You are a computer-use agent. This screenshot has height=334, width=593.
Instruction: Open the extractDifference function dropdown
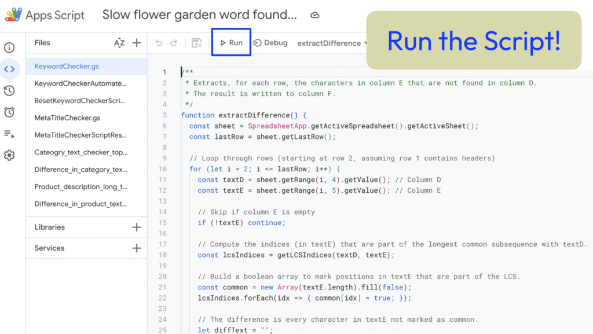tap(332, 43)
